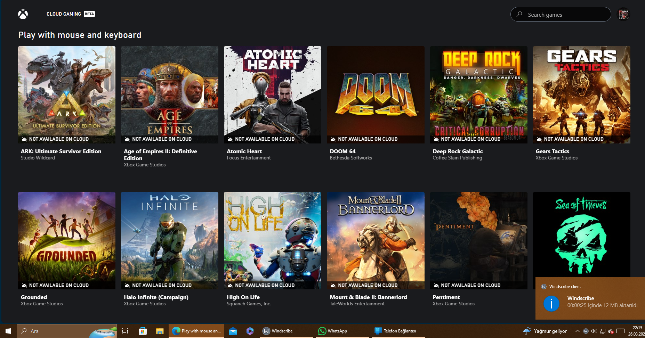This screenshot has height=338, width=645.
Task: Click the Mount & Blade II: Bannerlord title
Action: [368, 297]
